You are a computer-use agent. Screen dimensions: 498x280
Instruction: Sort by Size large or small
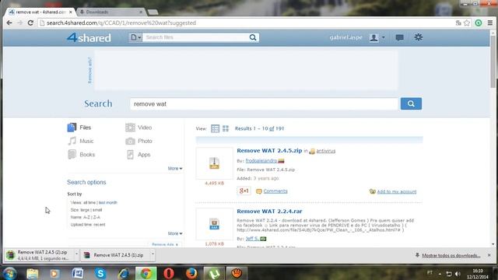coord(86,210)
